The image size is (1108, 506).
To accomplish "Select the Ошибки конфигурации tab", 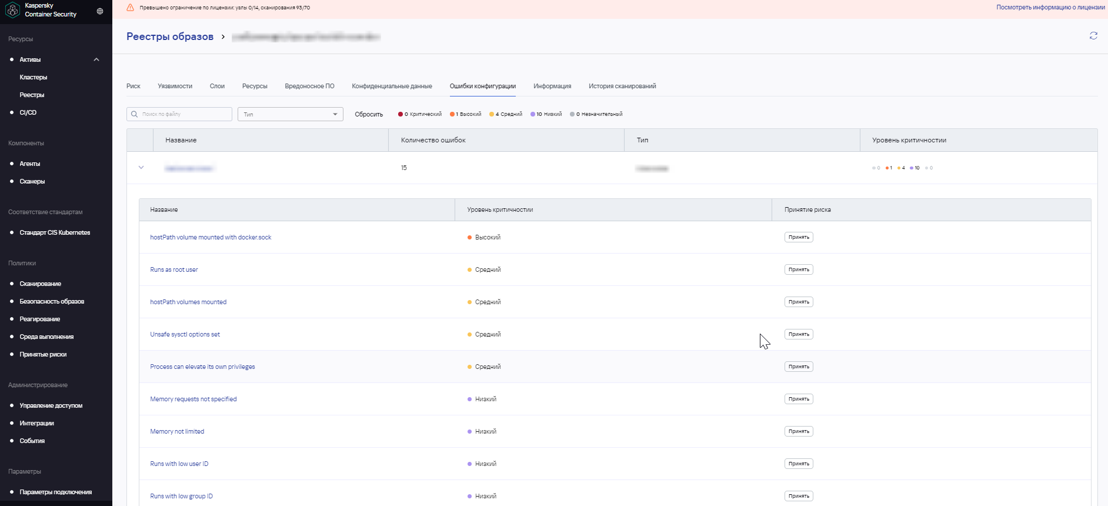I will pyautogui.click(x=483, y=86).
